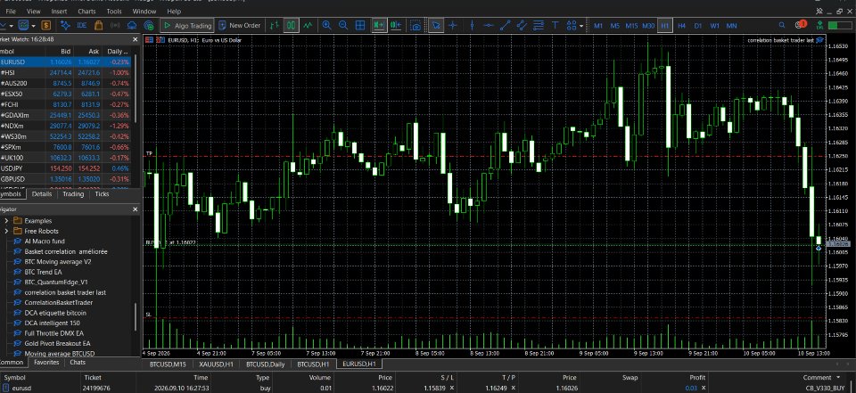This screenshot has width=856, height=393.
Task: Open the View menu
Action: click(x=33, y=11)
